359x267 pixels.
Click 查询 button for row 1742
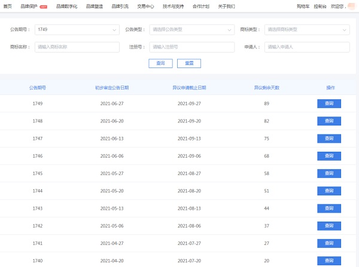click(329, 226)
